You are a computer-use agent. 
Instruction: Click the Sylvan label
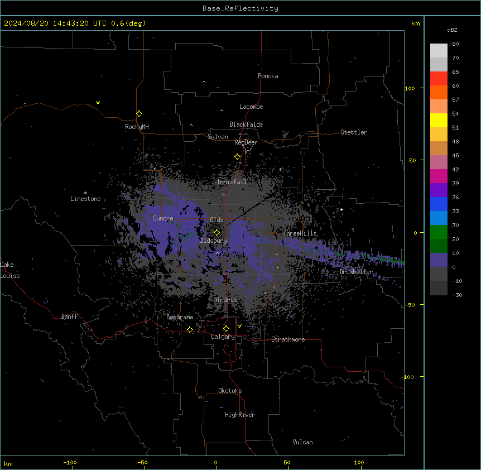[218, 137]
